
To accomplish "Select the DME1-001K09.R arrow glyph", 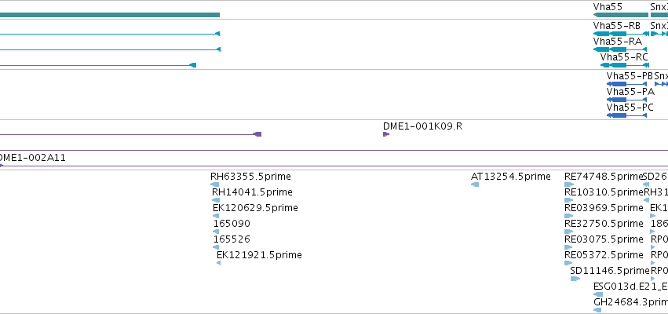I will tap(386, 134).
